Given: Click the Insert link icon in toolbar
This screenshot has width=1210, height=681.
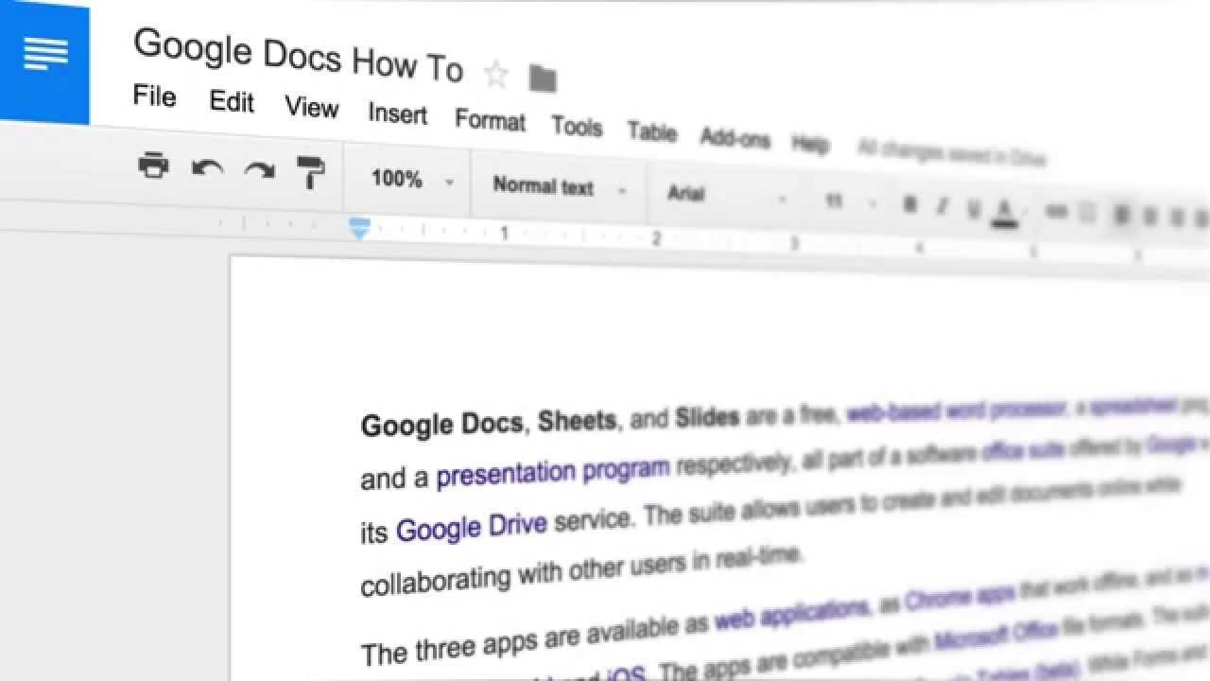Looking at the screenshot, I should [1056, 211].
